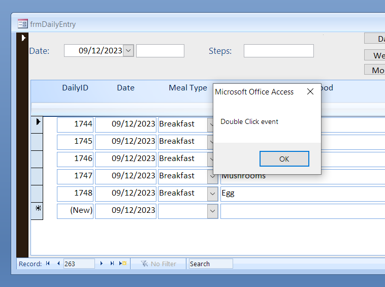Image resolution: width=385 pixels, height=287 pixels.
Task: Click Breakfast meal type in row 1748
Action: click(x=183, y=194)
